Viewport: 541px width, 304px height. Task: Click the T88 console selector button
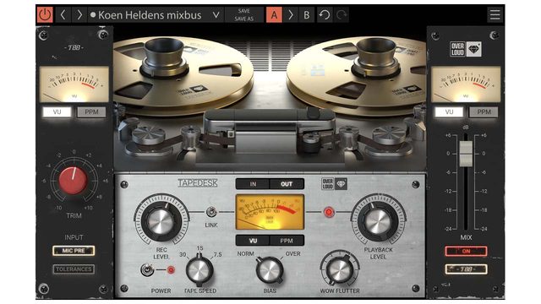466,269
